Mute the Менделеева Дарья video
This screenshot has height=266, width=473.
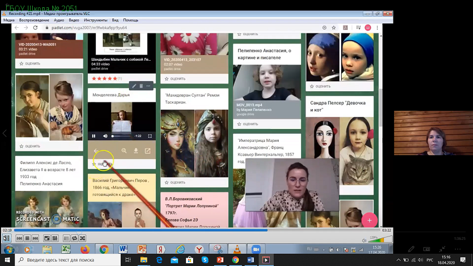pos(105,136)
